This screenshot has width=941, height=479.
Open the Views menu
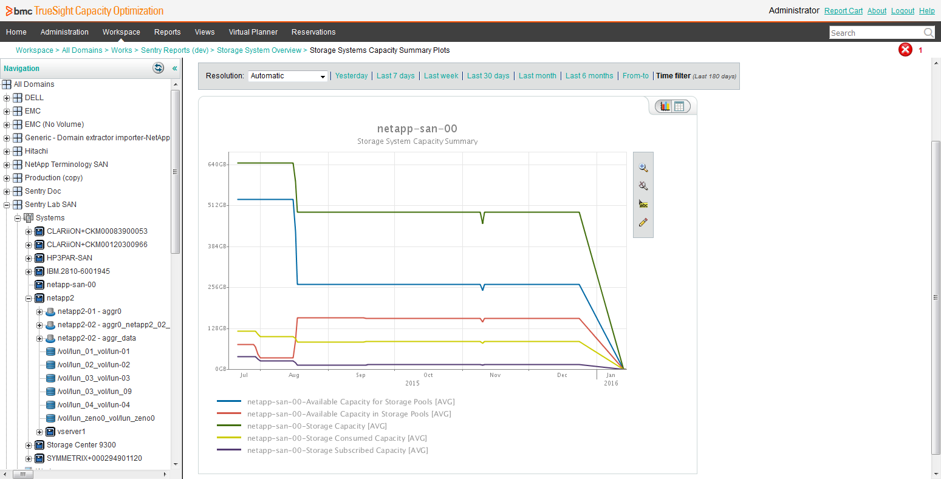tap(205, 32)
